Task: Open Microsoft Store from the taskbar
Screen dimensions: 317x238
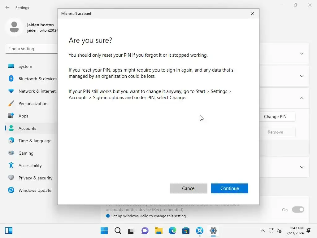Action: coord(186,231)
